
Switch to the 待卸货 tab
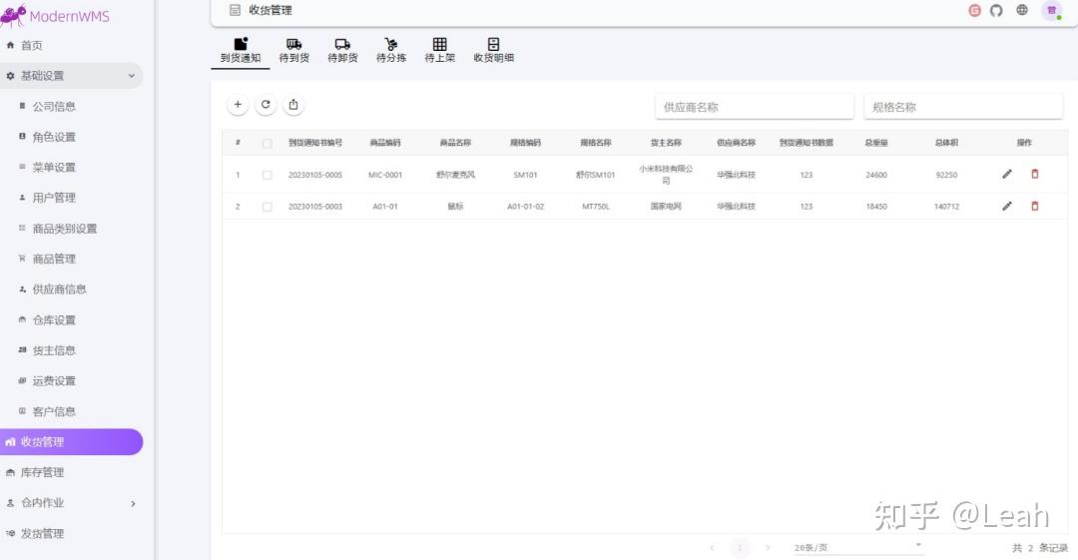[342, 50]
